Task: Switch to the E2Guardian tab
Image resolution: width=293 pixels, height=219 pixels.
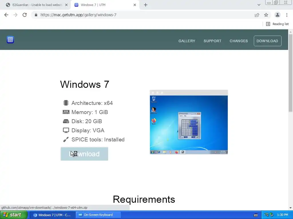Action: tap(35, 5)
